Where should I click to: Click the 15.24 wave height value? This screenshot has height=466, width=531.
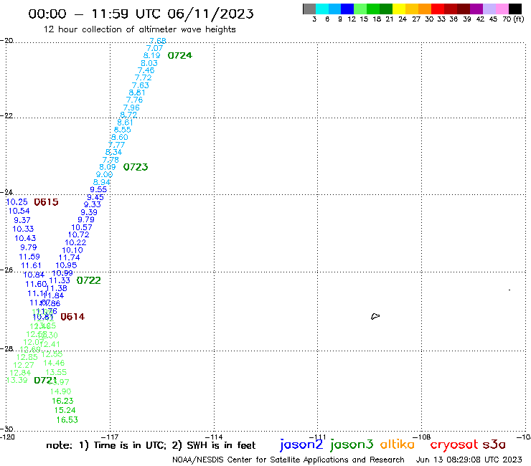tap(65, 410)
